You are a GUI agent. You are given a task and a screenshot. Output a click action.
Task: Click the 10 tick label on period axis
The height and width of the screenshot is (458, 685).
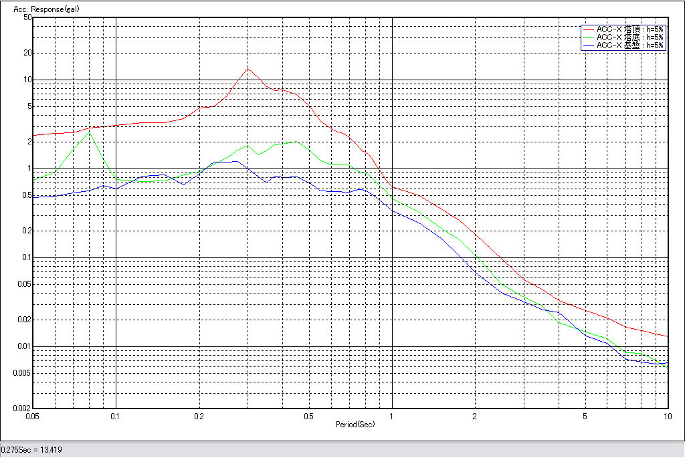667,416
